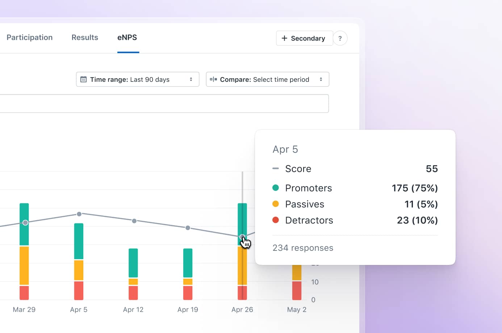Switch to the Results tab

click(x=85, y=37)
